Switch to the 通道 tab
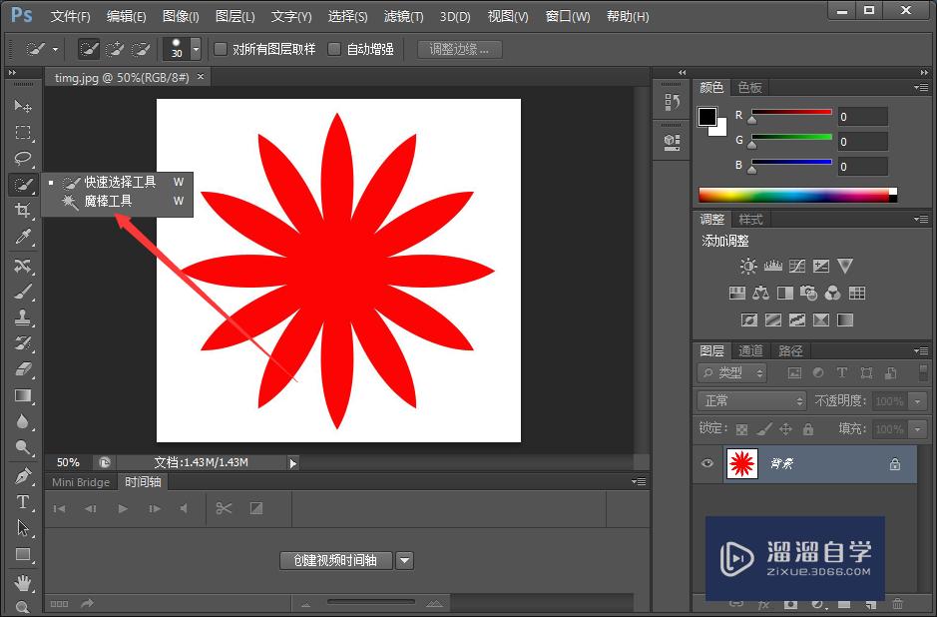Screen dimensions: 937x617 coord(750,350)
